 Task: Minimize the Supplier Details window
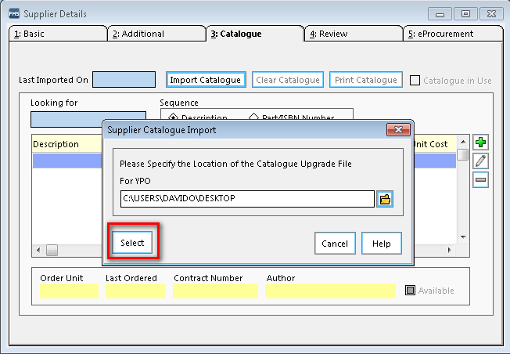click(440, 14)
